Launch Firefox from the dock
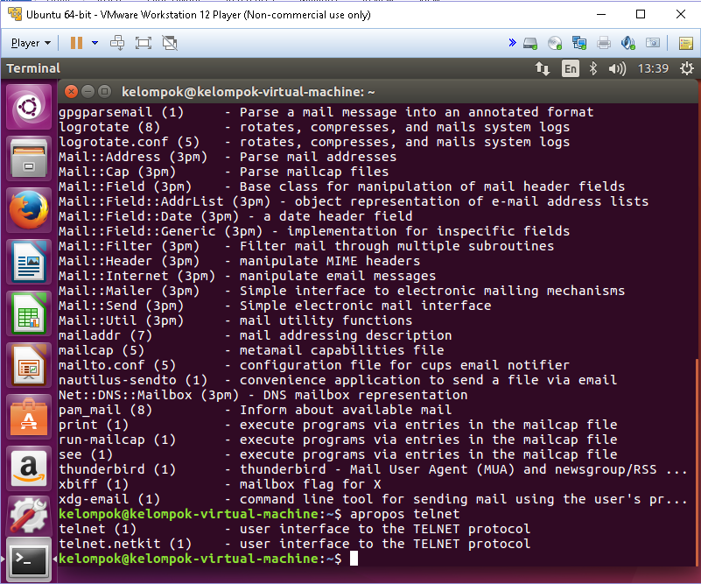The width and height of the screenshot is (701, 584). (29, 210)
